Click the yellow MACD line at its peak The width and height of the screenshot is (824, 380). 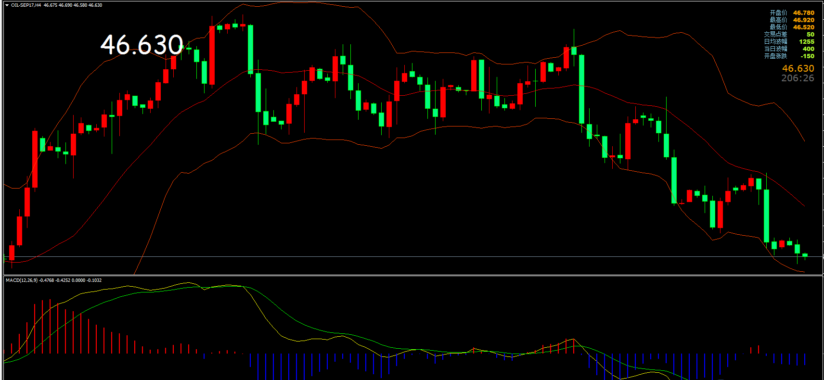tap(189, 283)
